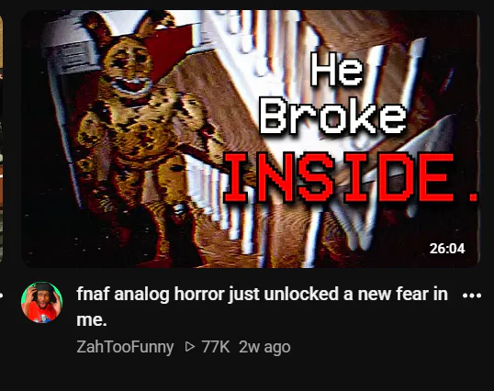
Task: Open video titled fnaf analog horror just unlocked
Action: (262, 307)
